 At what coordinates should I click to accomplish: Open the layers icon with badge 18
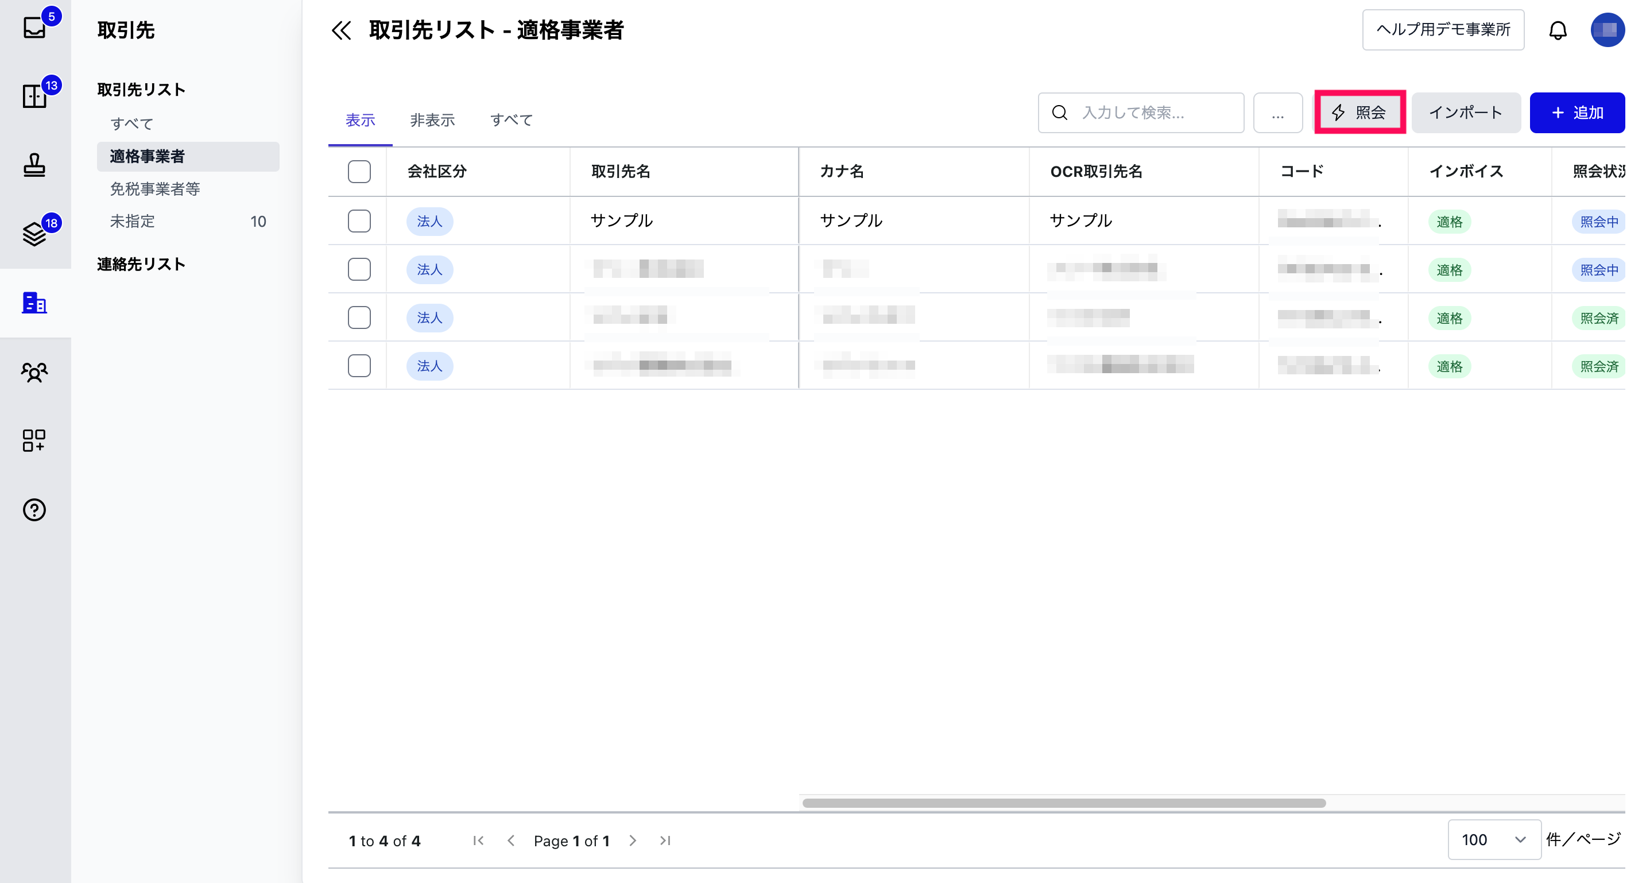pos(34,234)
